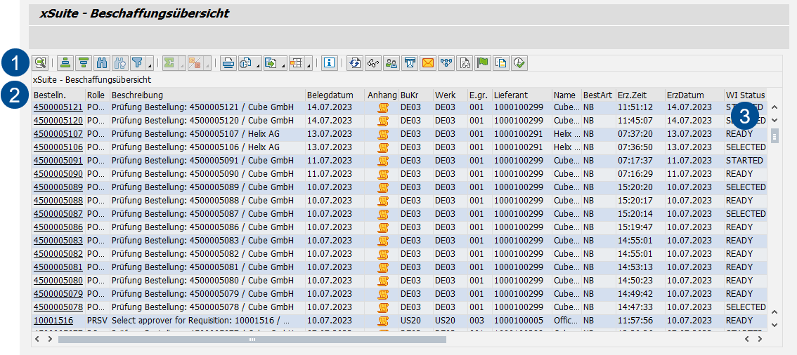Image resolution: width=797 pixels, height=355 pixels.
Task: Click the Lieferant column header
Action: (522, 95)
